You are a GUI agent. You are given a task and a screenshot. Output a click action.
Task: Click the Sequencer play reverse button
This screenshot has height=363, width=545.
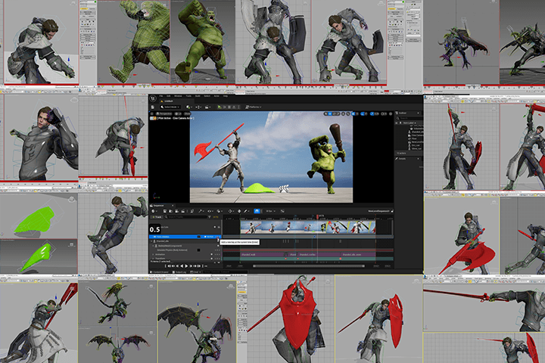pyautogui.click(x=182, y=266)
